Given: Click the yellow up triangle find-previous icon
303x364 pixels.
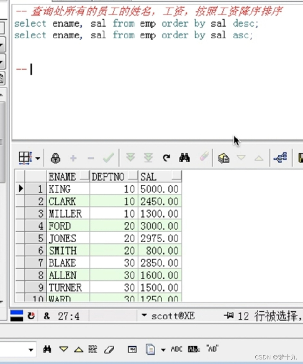Looking at the screenshot, I should coord(79,349).
